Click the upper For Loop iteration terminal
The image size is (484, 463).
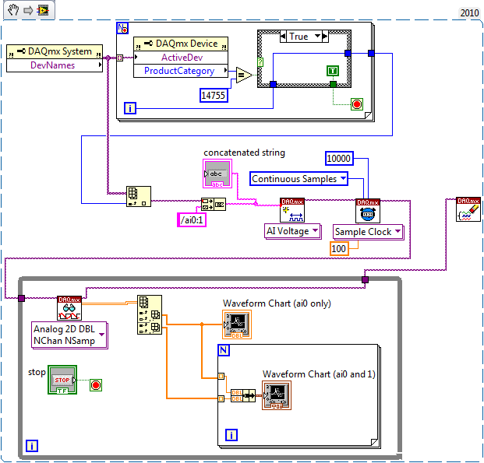coord(130,108)
